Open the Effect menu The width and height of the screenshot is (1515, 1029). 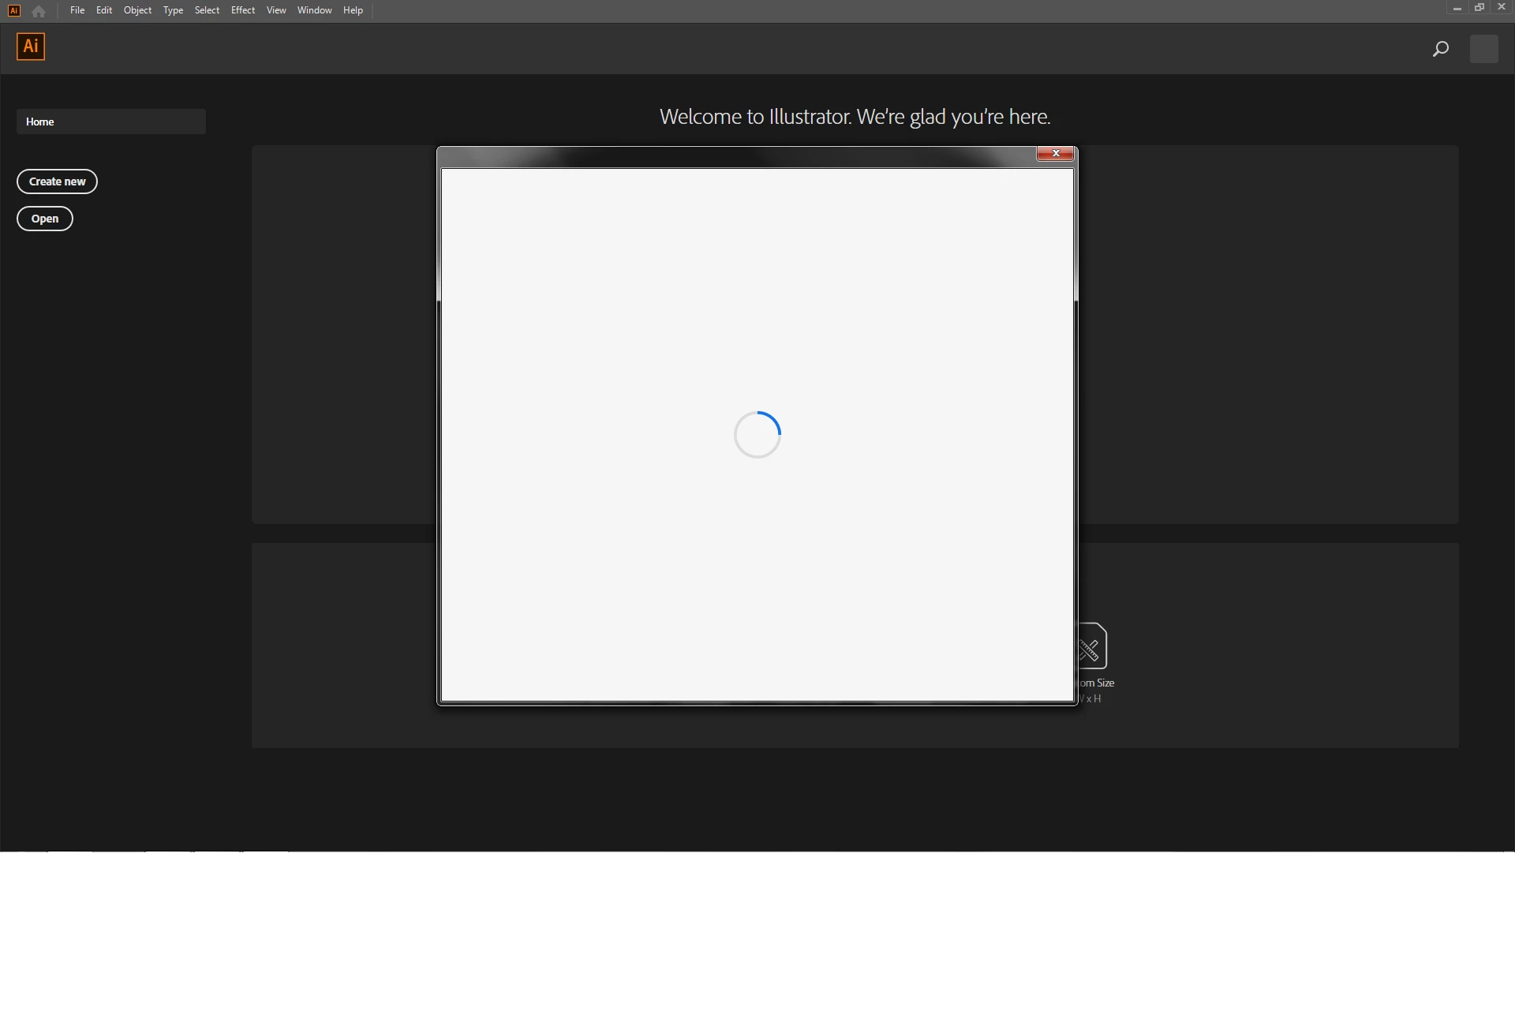tap(242, 10)
